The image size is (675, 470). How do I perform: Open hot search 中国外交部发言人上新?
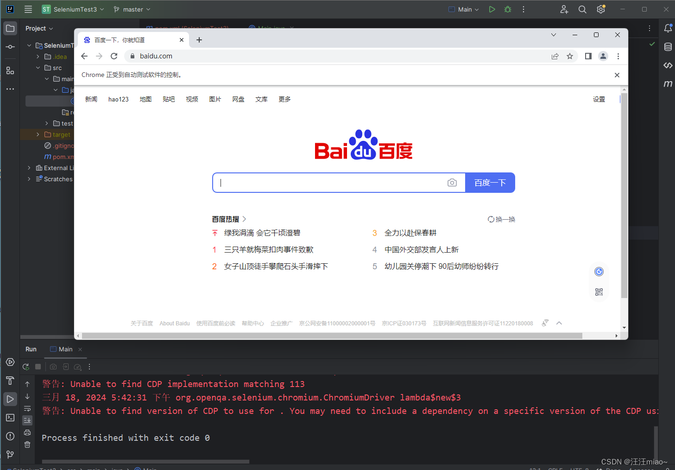(x=422, y=249)
